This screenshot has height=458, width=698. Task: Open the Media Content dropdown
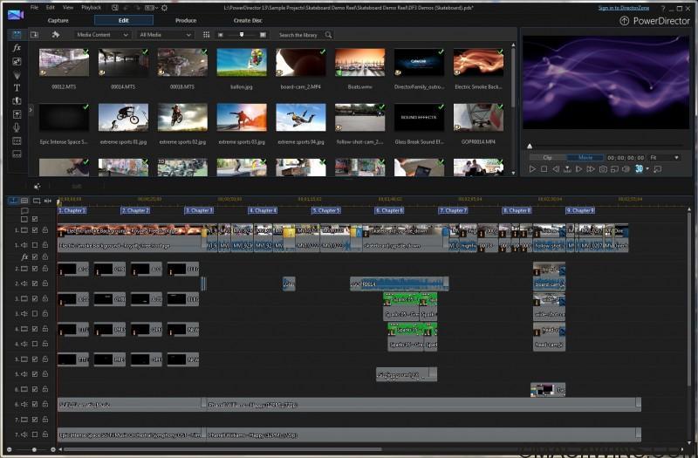click(x=101, y=35)
